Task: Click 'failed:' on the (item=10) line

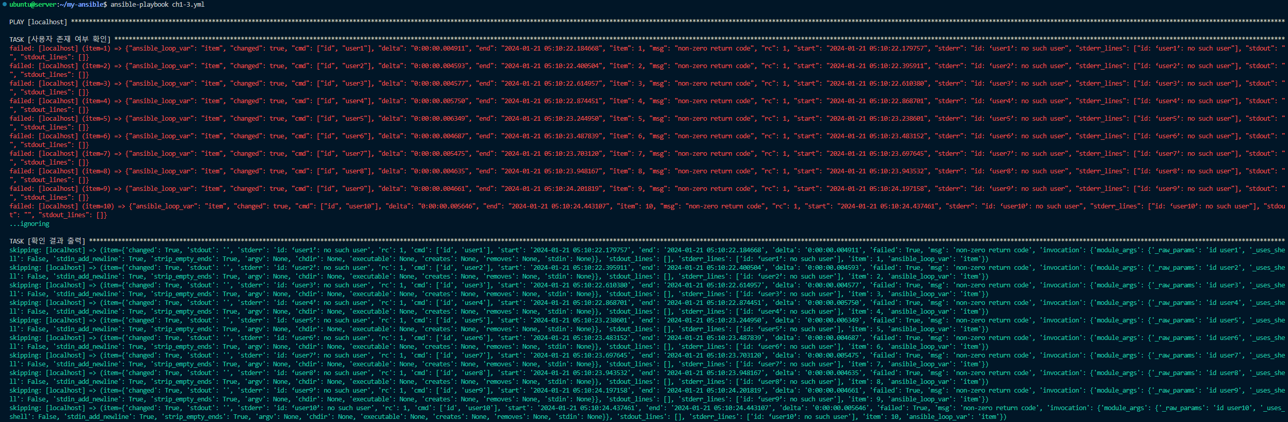Action: (x=22, y=206)
